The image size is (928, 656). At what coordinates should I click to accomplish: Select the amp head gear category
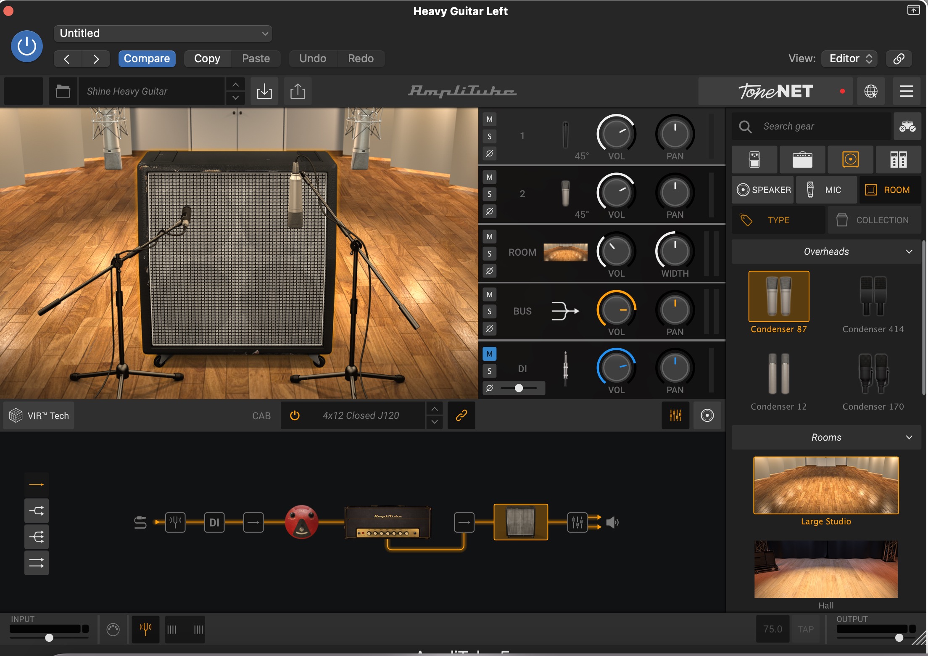point(802,160)
